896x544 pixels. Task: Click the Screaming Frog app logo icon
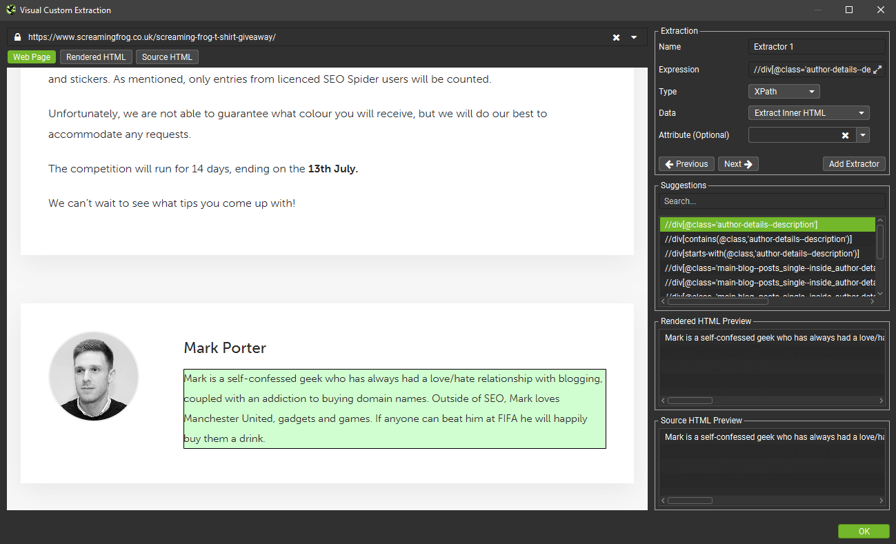pos(10,10)
